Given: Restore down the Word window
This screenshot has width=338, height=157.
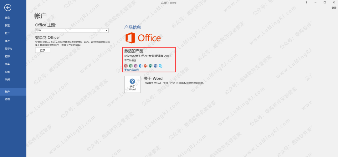Looking at the screenshot, I should tap(325, 3).
